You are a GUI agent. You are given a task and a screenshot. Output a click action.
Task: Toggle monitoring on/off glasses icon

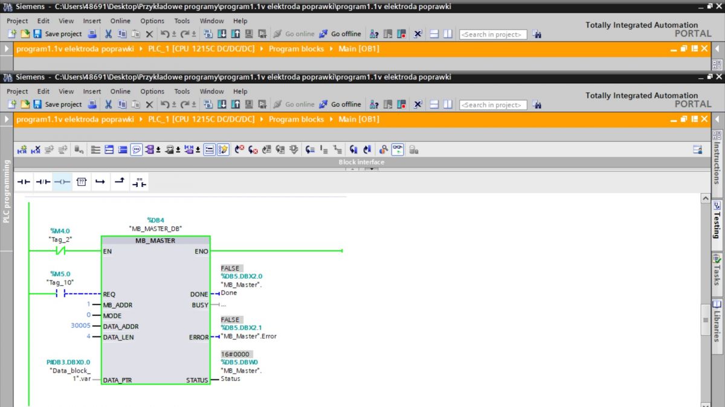(x=398, y=150)
